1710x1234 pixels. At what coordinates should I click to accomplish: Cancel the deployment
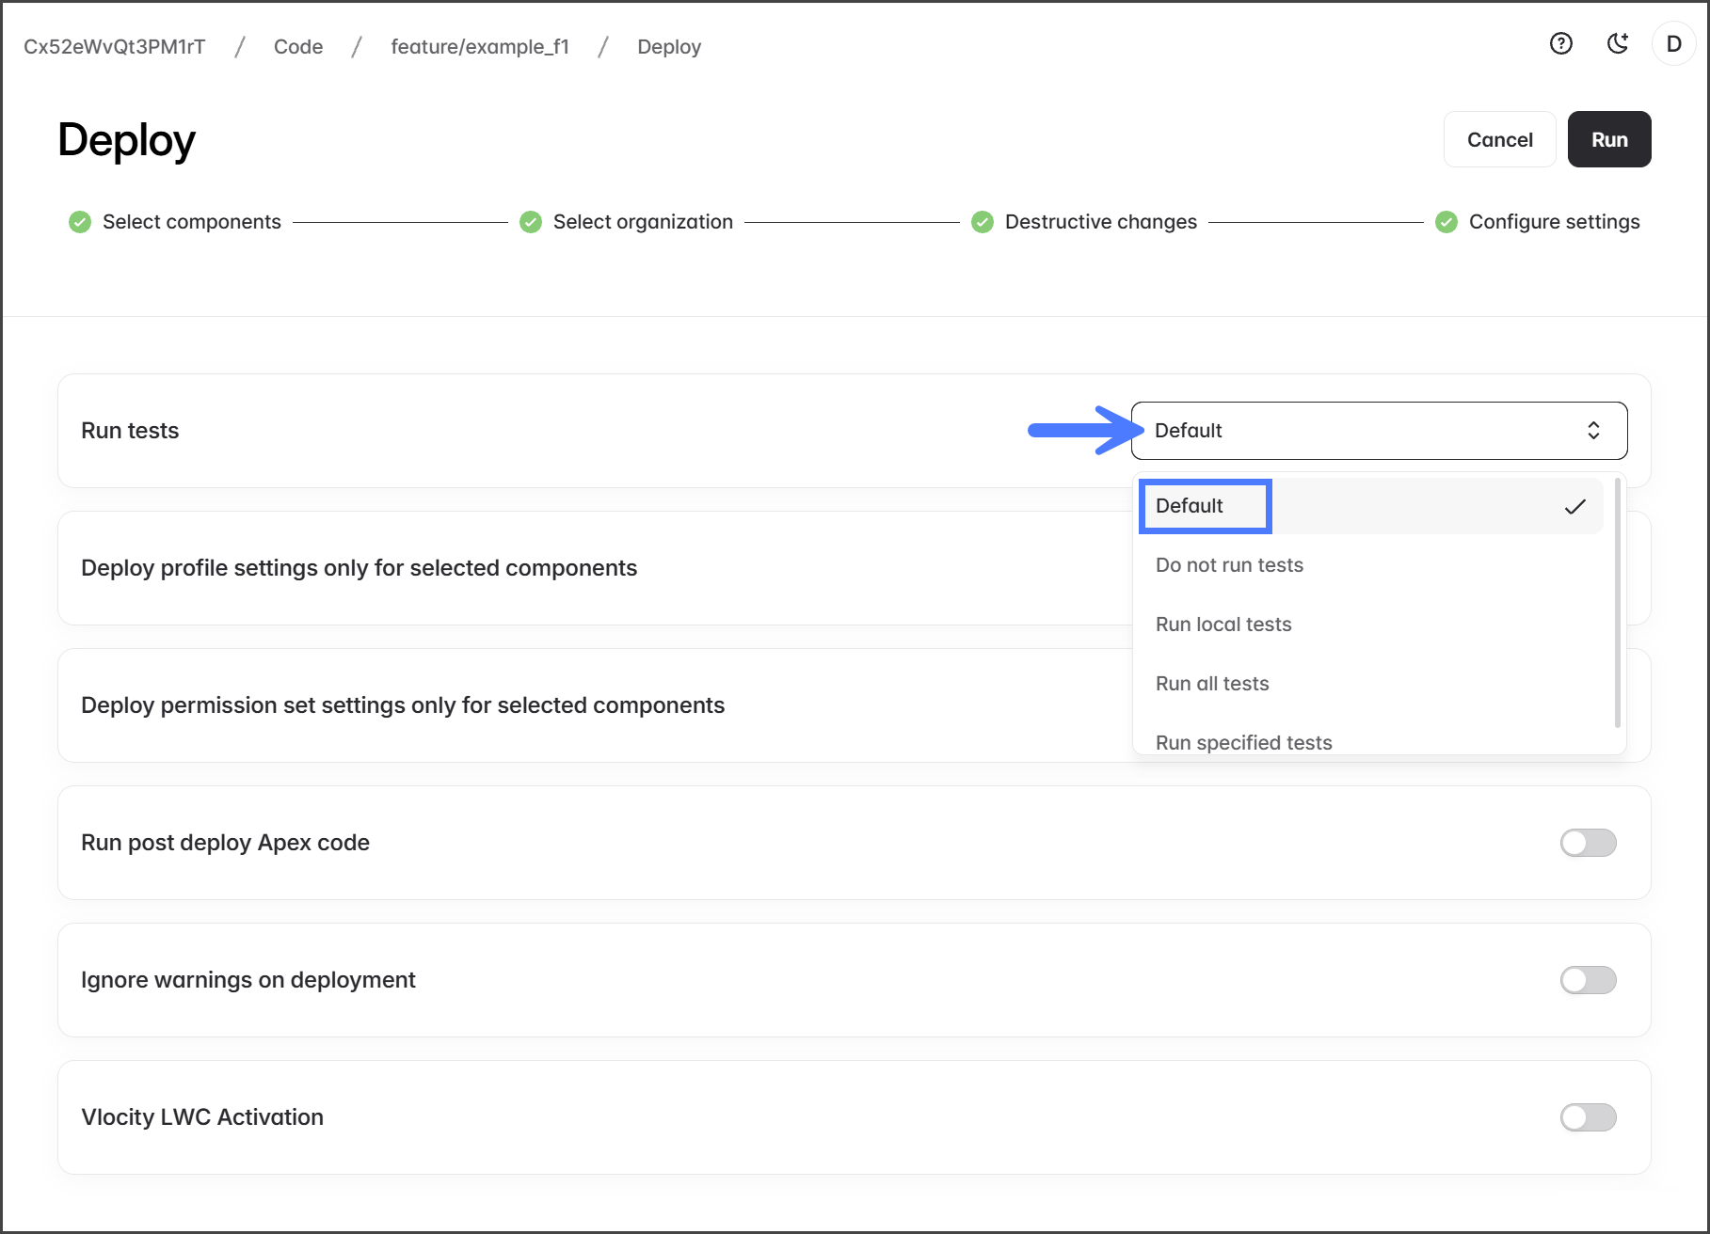point(1499,140)
